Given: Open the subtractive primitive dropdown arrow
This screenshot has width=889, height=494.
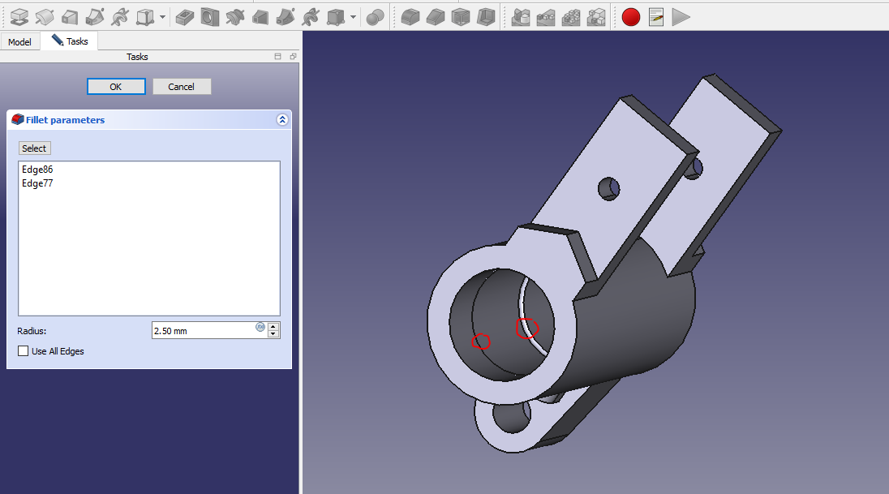Looking at the screenshot, I should click(x=353, y=16).
